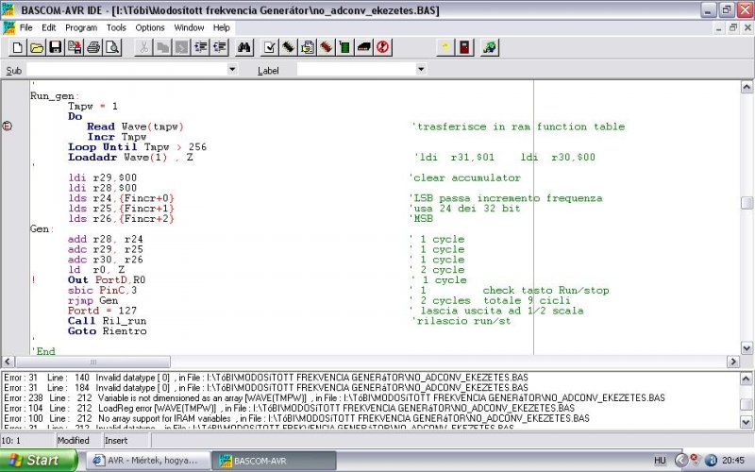
Task: Send to chip with the green programmer icon
Action: (344, 47)
